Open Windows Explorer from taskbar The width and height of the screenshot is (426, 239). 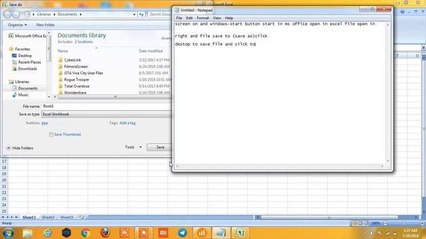pos(27,233)
